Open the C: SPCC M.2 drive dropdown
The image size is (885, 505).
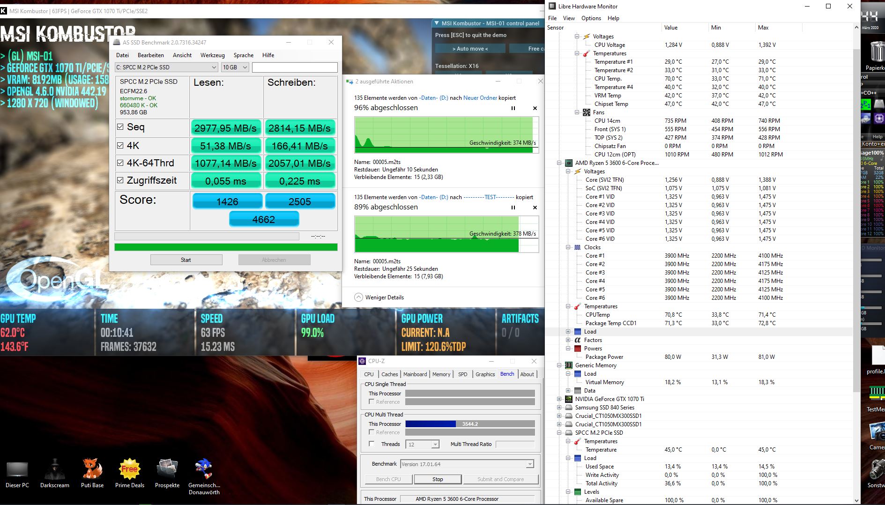click(166, 67)
